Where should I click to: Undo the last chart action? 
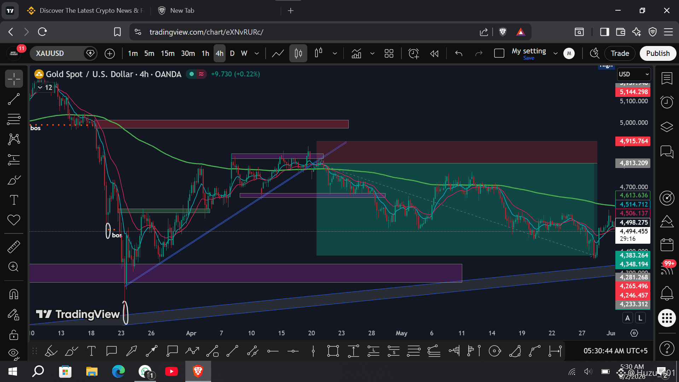[x=459, y=53]
